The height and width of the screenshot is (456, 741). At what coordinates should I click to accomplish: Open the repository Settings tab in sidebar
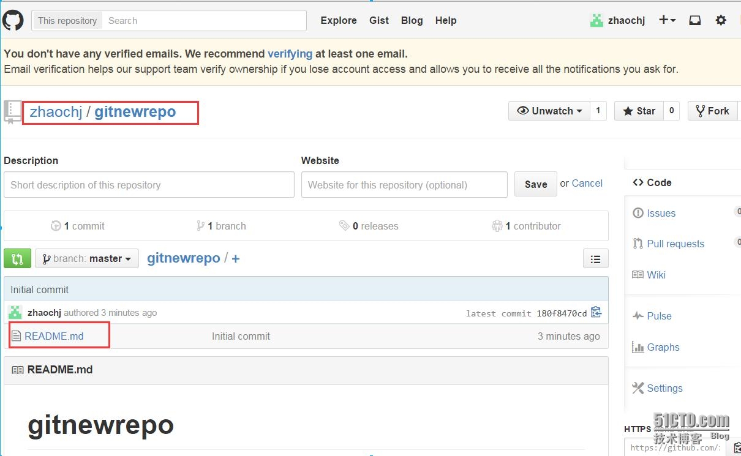658,388
